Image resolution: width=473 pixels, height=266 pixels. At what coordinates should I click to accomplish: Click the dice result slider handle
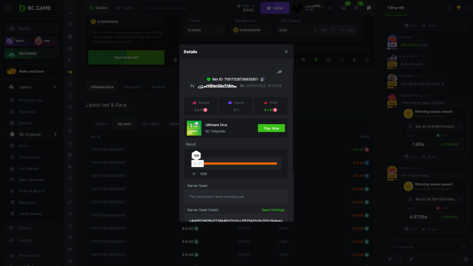197,164
